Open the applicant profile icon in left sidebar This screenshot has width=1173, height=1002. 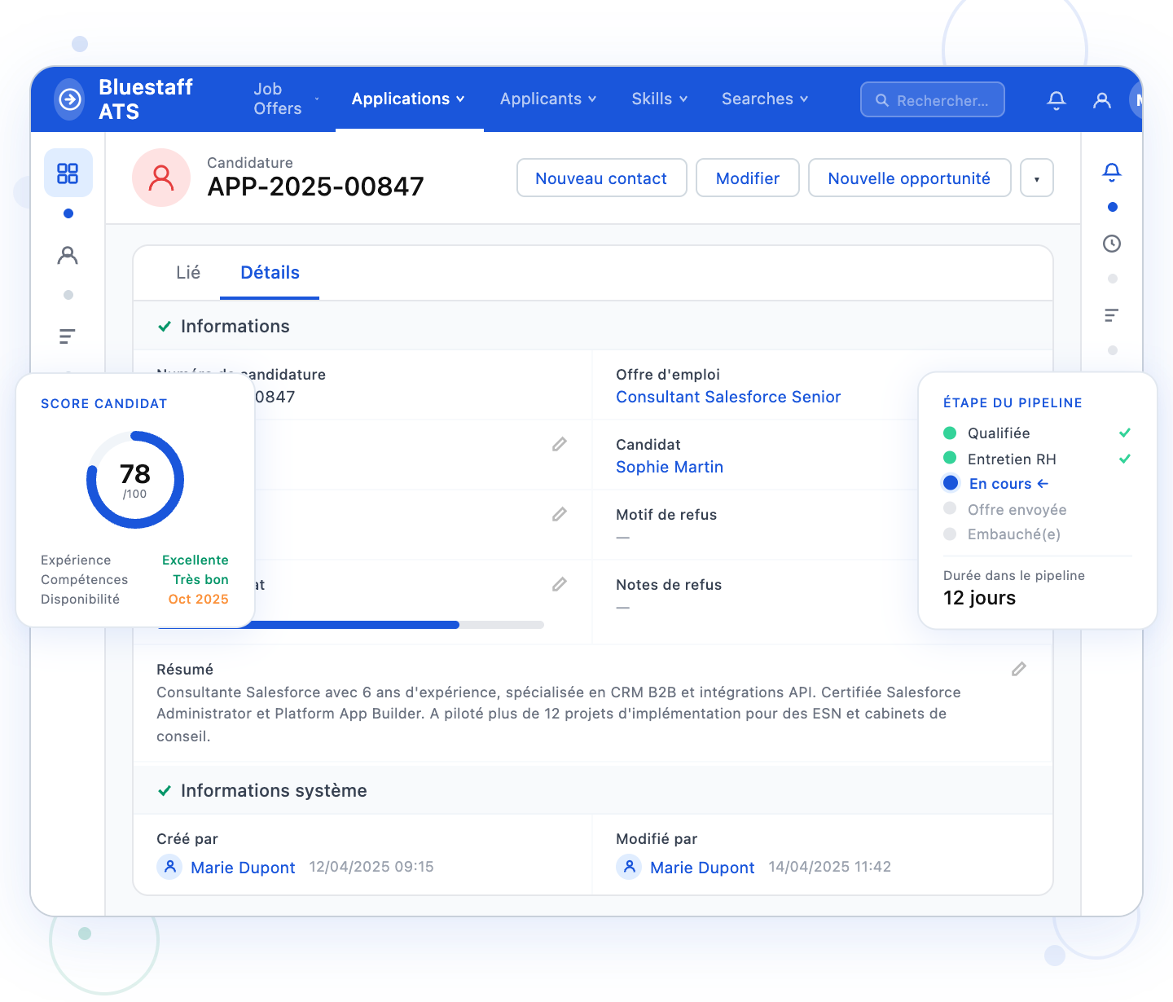pos(68,255)
